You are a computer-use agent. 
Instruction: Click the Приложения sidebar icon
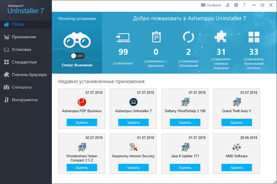click(x=6, y=37)
